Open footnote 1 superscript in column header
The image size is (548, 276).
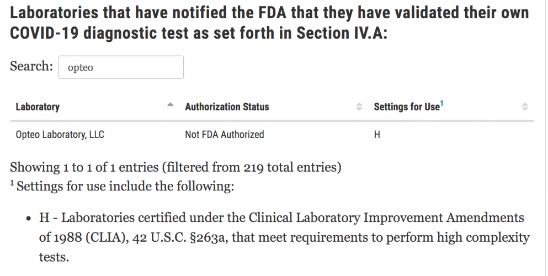[442, 103]
